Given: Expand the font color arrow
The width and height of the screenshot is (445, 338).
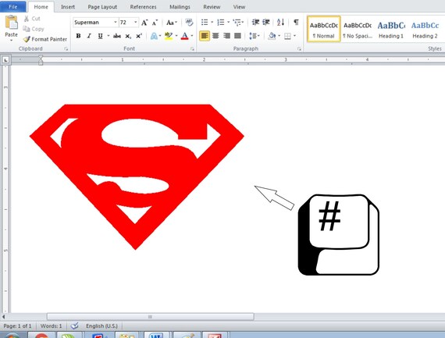Looking at the screenshot, I should pos(192,36).
